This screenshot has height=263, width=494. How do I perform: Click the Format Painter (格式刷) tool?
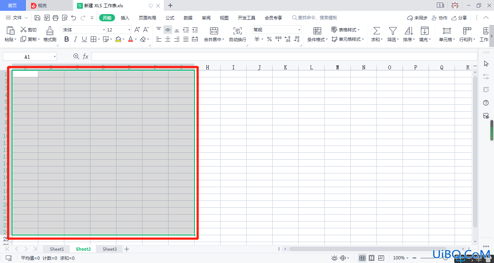[50, 34]
